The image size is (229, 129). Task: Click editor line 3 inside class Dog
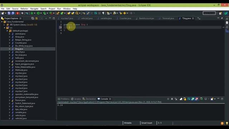pos(142,27)
